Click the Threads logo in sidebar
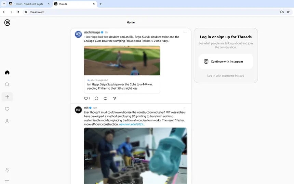 (x=7, y=23)
